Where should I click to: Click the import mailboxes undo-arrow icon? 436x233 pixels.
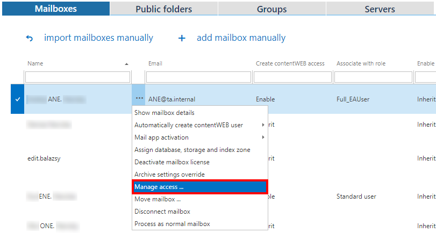click(x=30, y=39)
